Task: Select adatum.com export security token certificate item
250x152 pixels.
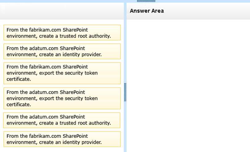Action: [x=62, y=98]
